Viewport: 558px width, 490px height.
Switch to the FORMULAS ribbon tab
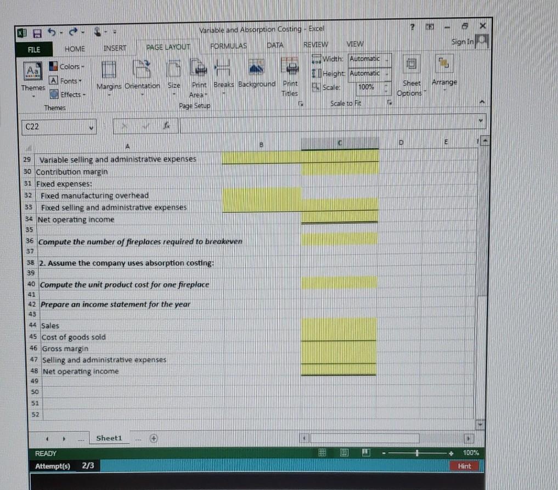click(228, 46)
